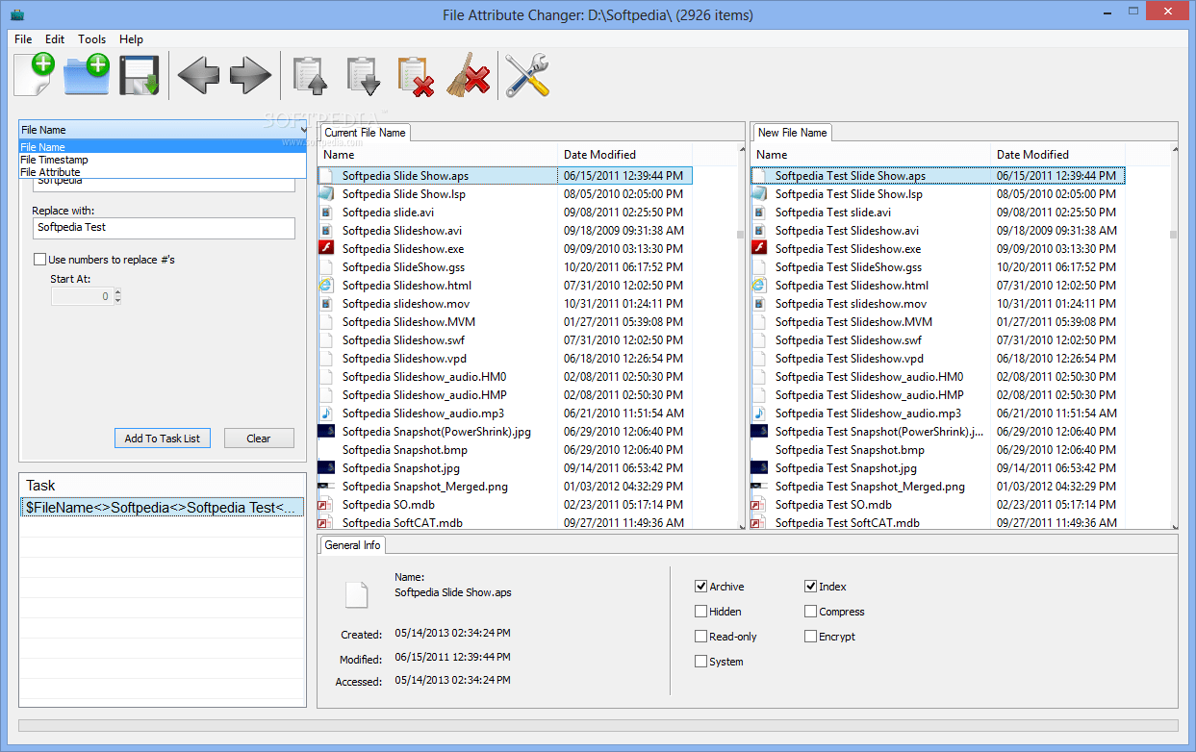Open the File menu
This screenshot has height=752, width=1196.
(23, 39)
